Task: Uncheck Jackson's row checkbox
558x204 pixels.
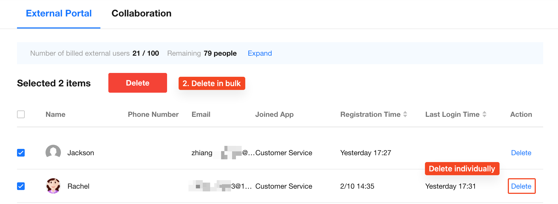Action: pos(21,153)
